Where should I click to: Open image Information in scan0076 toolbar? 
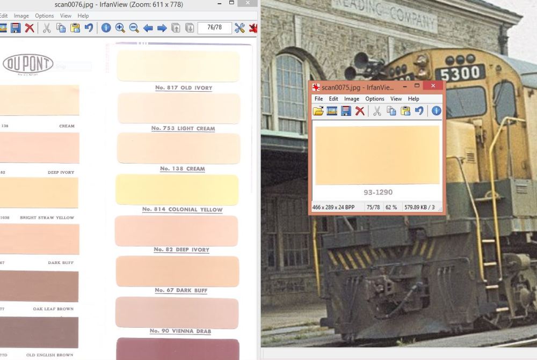coord(106,28)
